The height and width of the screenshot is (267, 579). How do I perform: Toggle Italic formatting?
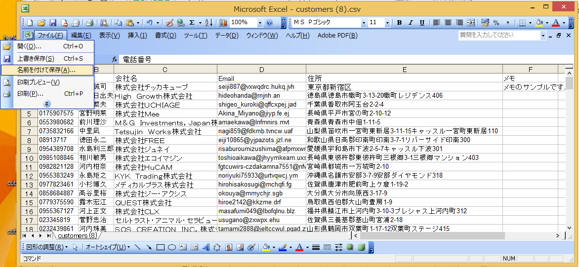coord(411,23)
